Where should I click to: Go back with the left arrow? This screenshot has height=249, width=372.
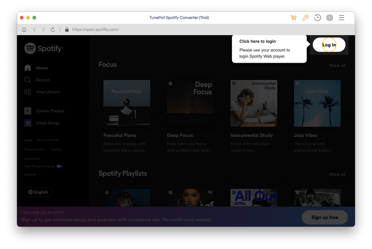[x=34, y=30]
